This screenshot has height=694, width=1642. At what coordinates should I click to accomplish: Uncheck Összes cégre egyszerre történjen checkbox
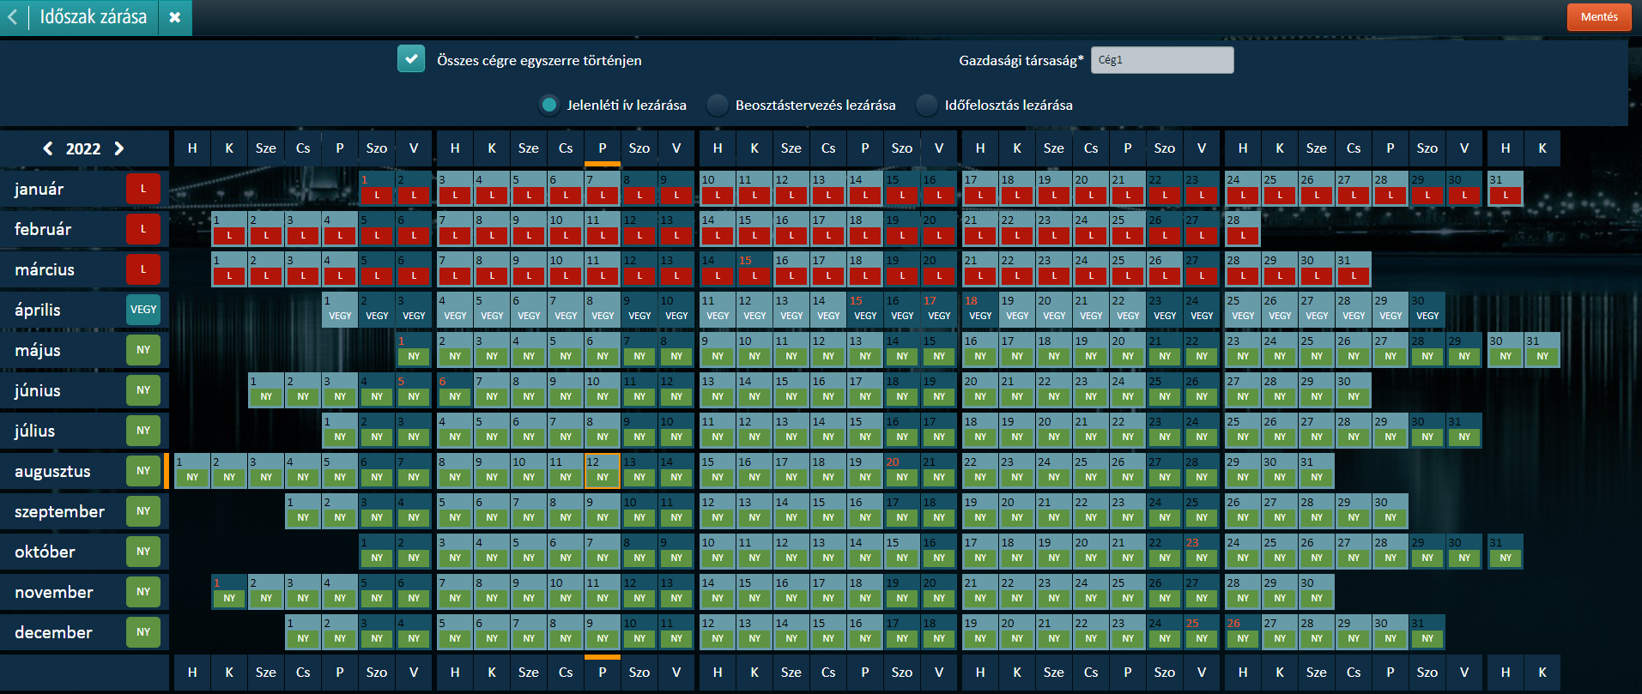(411, 59)
